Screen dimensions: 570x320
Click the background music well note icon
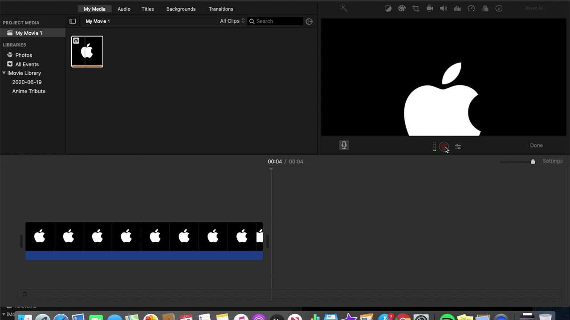[x=24, y=294]
